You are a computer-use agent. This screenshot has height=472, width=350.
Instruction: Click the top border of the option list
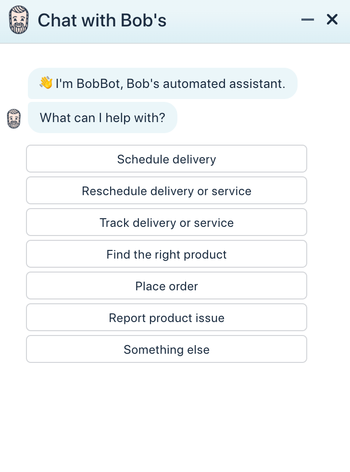pos(166,146)
